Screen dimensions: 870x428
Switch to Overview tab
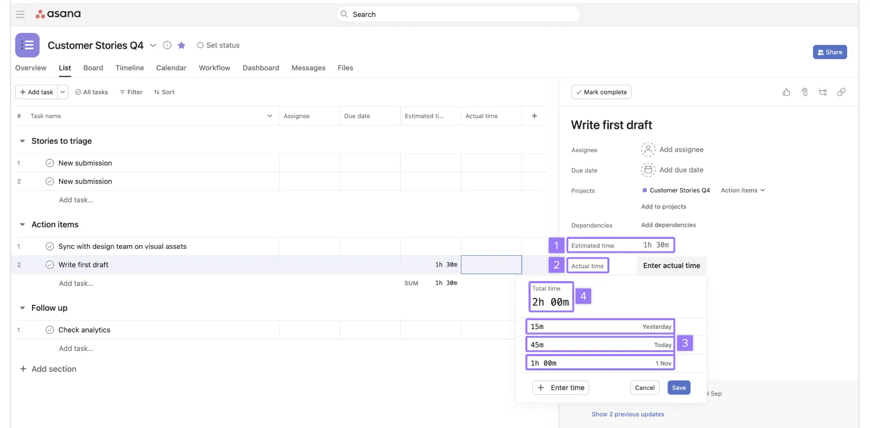(x=31, y=68)
